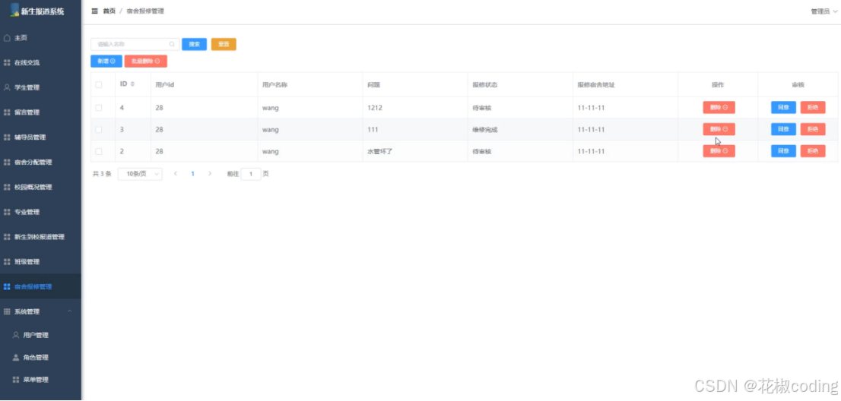The image size is (841, 401).
Task: Click the magnifier icon in search box
Action: point(172,45)
